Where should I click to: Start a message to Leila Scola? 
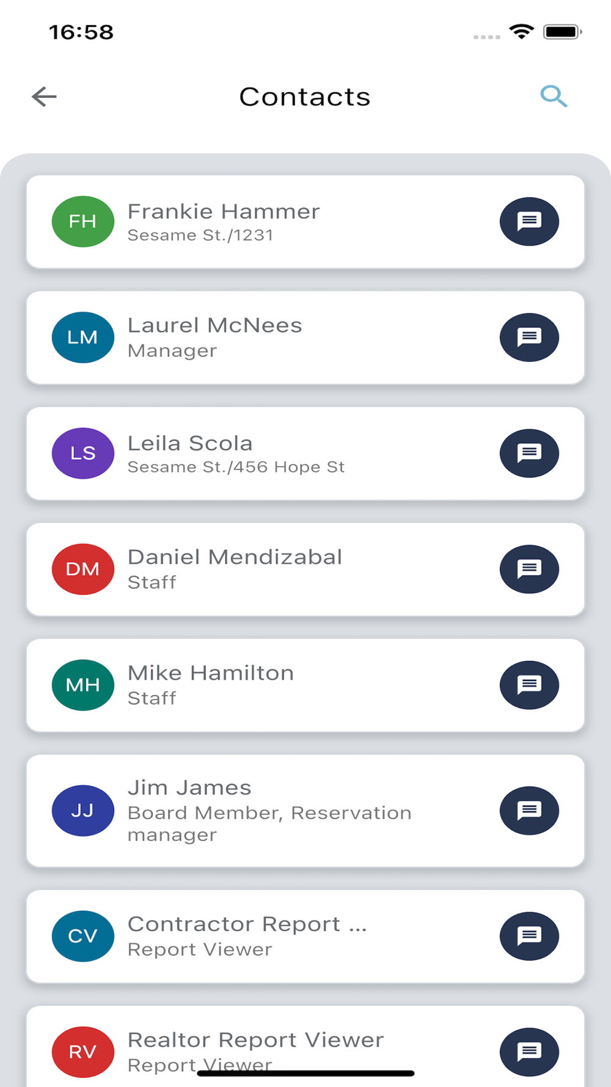(x=529, y=453)
